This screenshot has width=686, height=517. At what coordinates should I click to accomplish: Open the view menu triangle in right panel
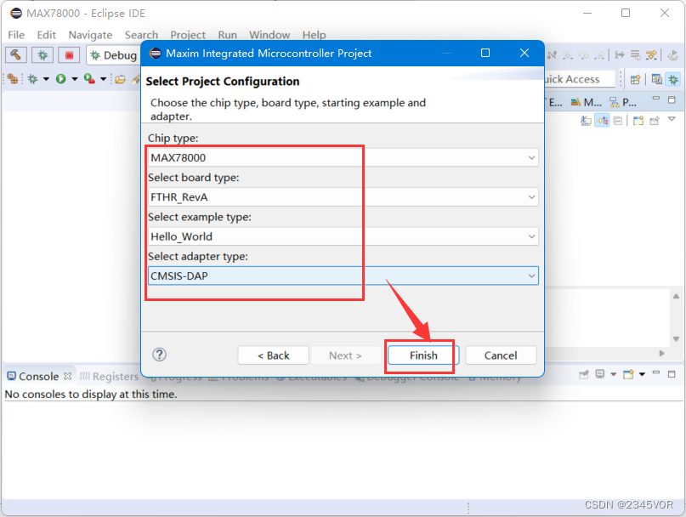tap(672, 119)
